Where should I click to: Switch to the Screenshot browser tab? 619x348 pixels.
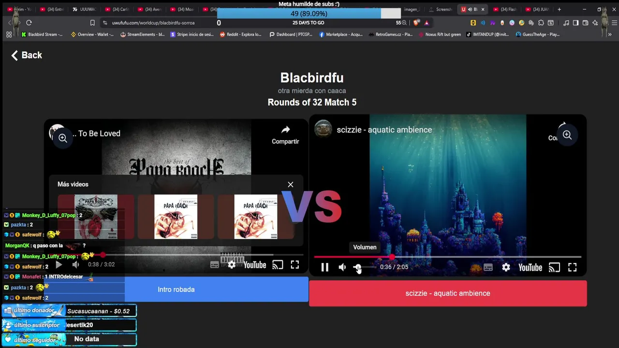[441, 9]
